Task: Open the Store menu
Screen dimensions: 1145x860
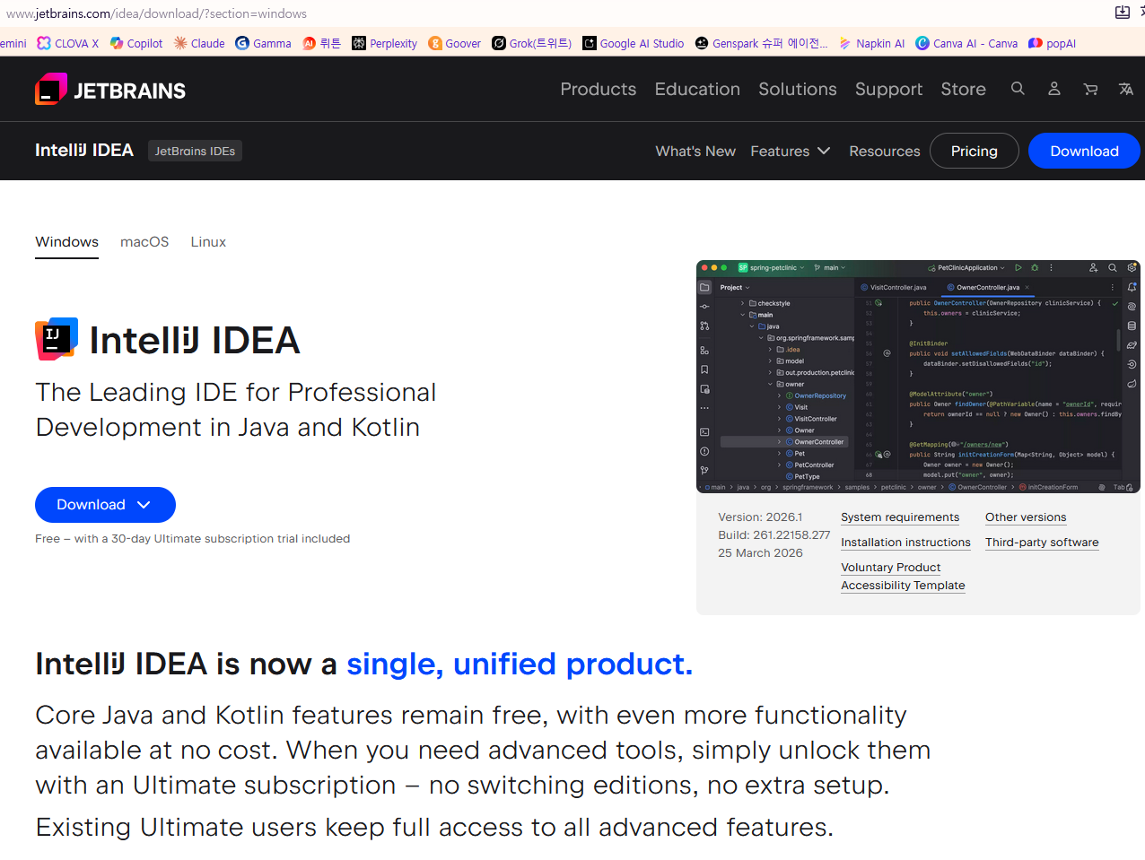Action: tap(963, 89)
